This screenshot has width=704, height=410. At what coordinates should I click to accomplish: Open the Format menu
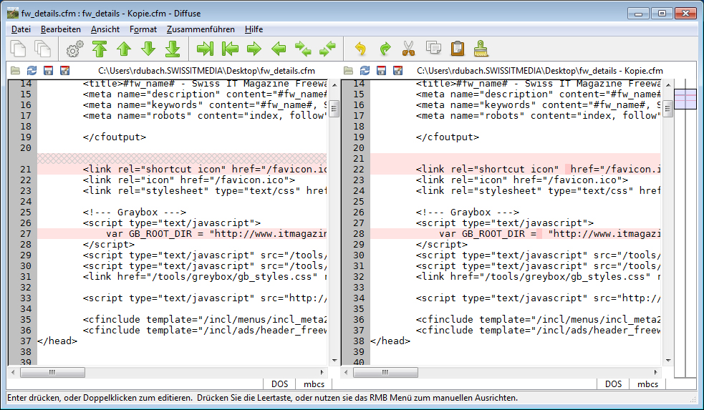point(143,29)
